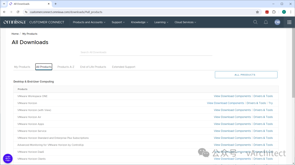Image resolution: width=295 pixels, height=165 pixels.
Task: Open the browser extensions puzzle icon
Action: tap(274, 12)
